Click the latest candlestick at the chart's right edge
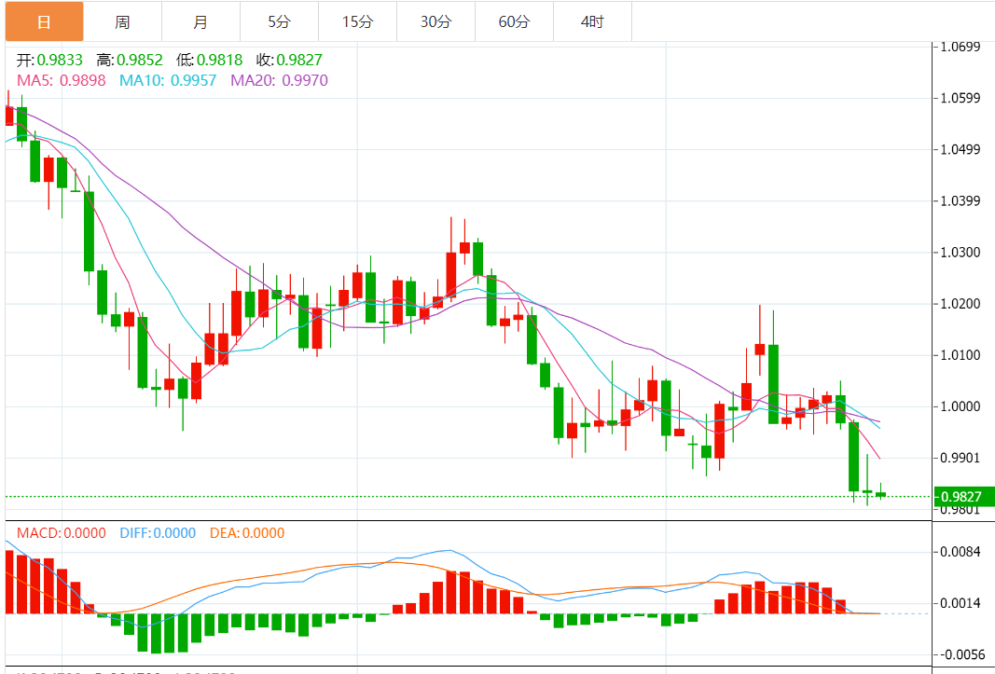995x674 pixels. click(881, 494)
